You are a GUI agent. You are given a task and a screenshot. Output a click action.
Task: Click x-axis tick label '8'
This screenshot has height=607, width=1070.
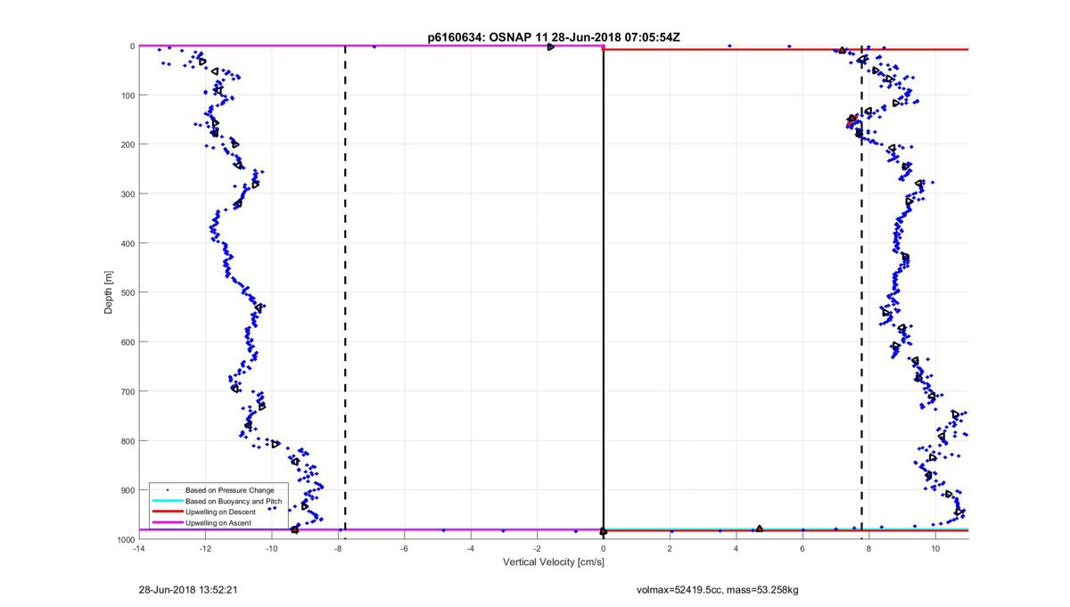[869, 549]
